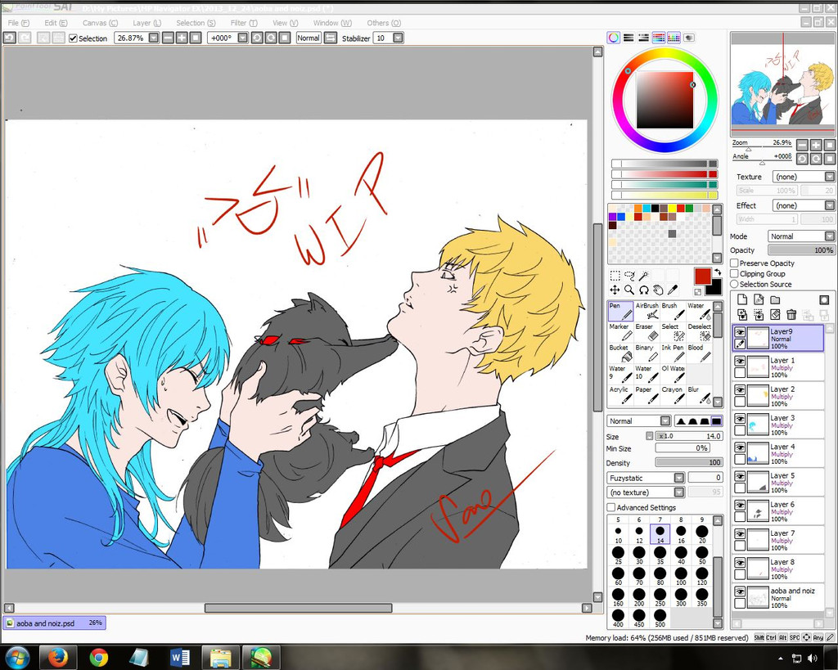This screenshot has width=838, height=670.
Task: Toggle the Selection checkbox in toolbar
Action: pyautogui.click(x=73, y=38)
